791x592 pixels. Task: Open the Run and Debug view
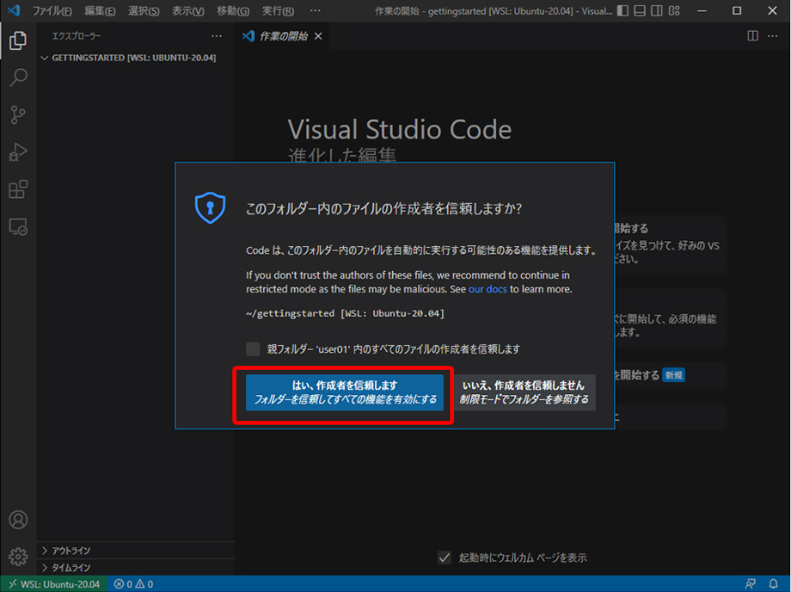(18, 152)
